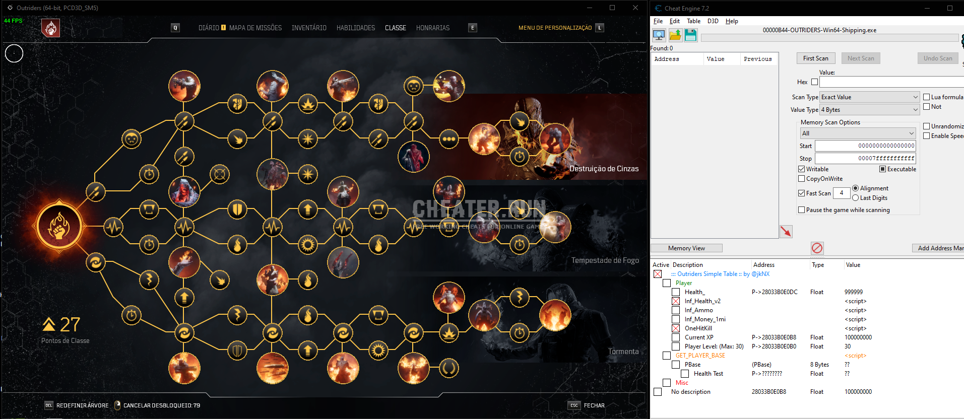Select the Alignment radio button
This screenshot has height=419, width=964.
click(855, 188)
